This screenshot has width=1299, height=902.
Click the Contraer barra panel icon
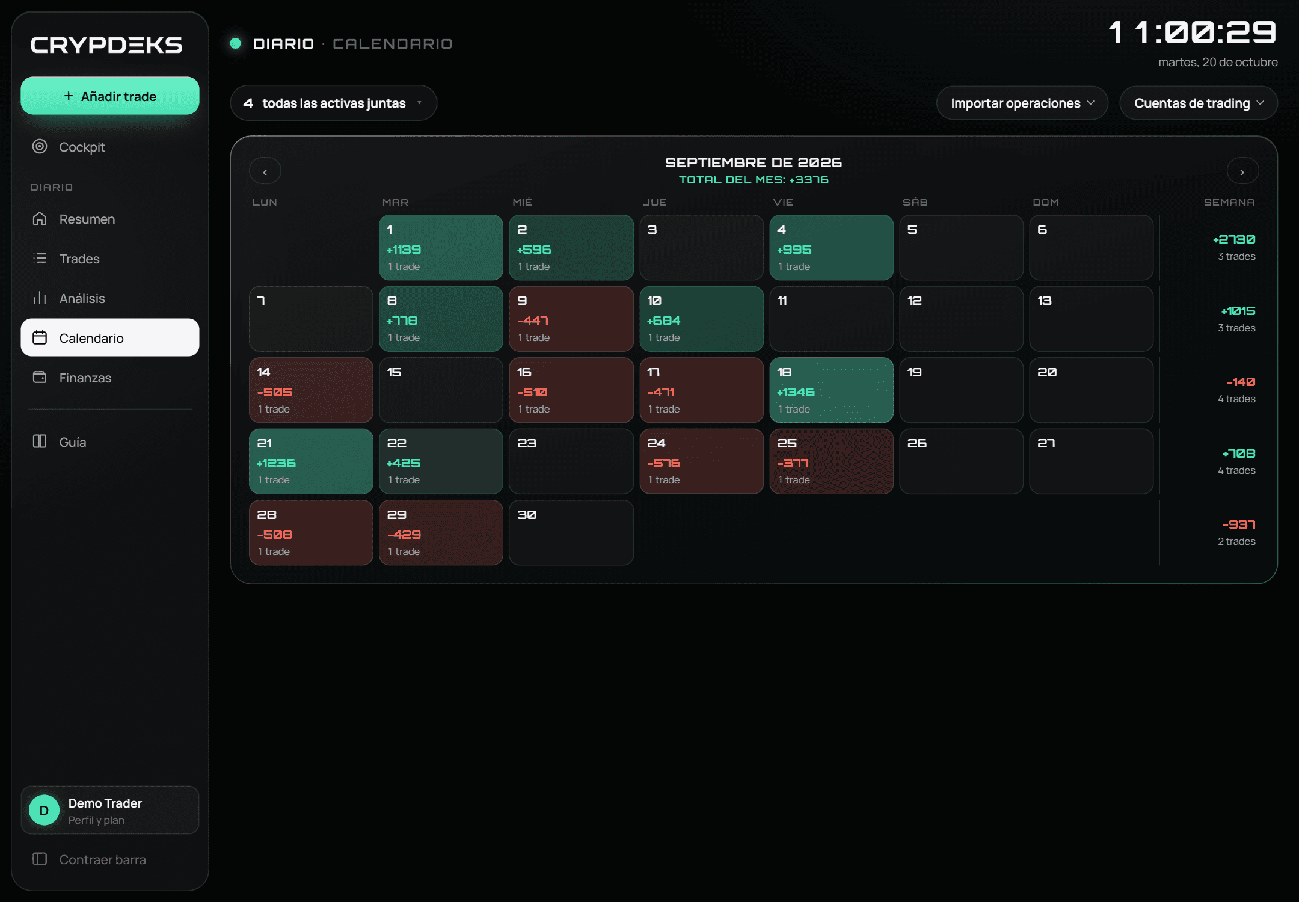40,859
